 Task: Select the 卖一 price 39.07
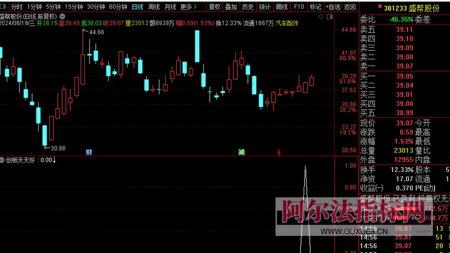[x=404, y=66]
